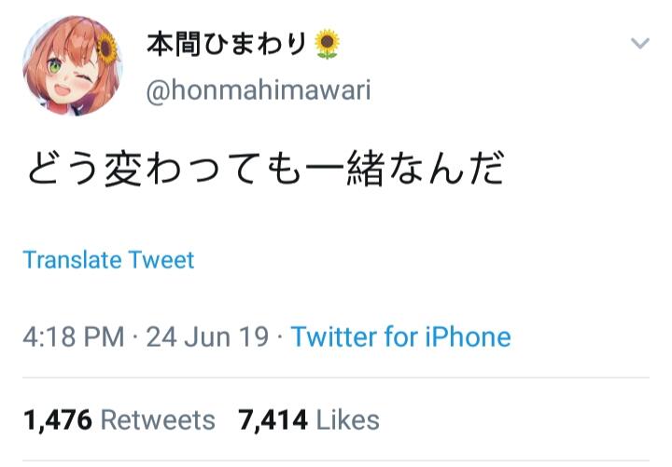The width and height of the screenshot is (672, 467).
Task: Click the avatar's green open eye
Action: 54,67
